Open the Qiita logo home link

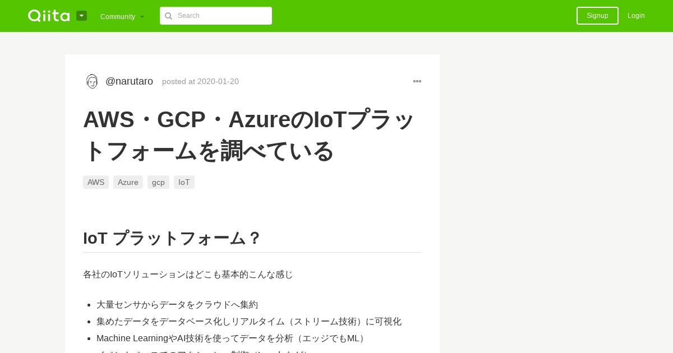[49, 16]
